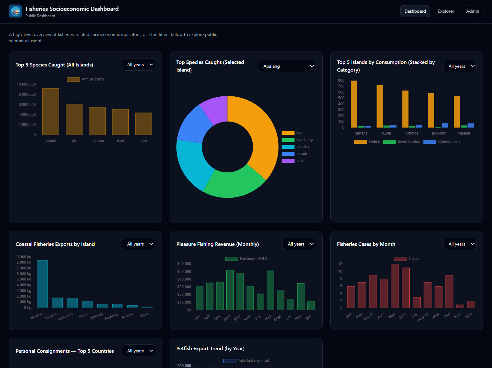This screenshot has height=368, width=492.
Task: Open years dropdown for Top 5 Islands by Consumption
Action: 460,66
